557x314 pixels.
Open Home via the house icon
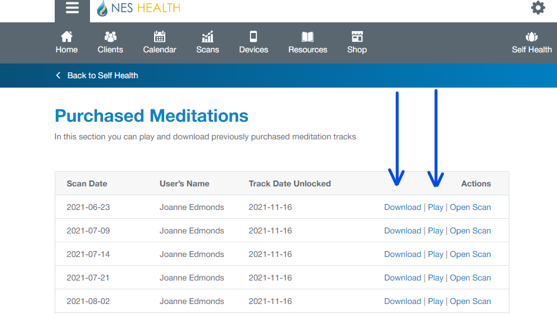pyautogui.click(x=66, y=37)
